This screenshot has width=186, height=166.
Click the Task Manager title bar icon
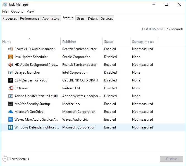[x=5, y=5]
